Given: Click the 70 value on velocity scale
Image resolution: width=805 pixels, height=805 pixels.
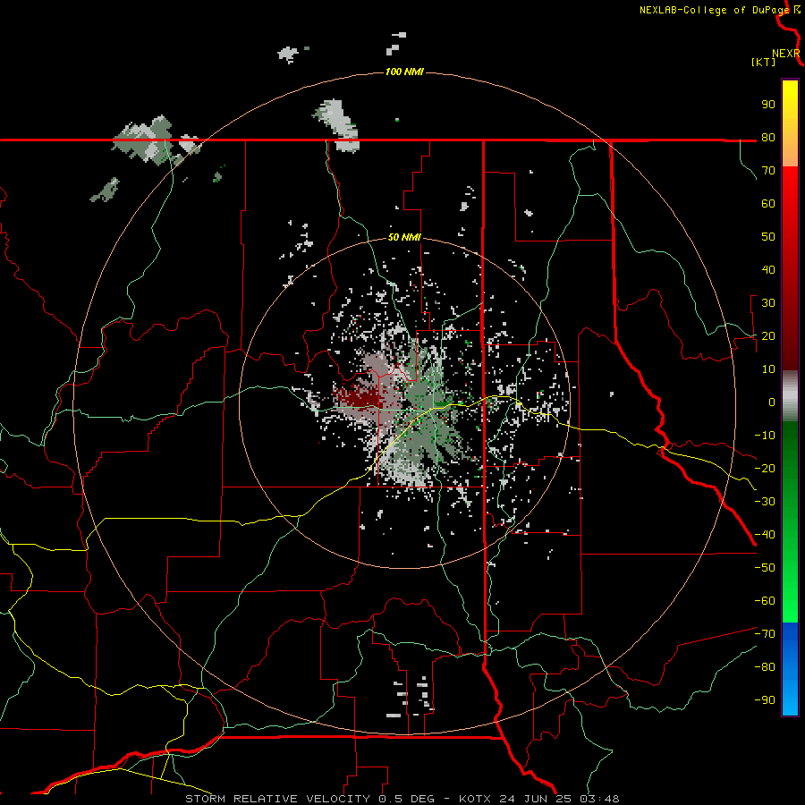Looking at the screenshot, I should tap(768, 171).
